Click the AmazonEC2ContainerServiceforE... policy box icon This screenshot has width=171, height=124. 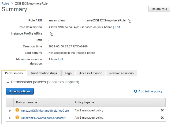(17, 117)
